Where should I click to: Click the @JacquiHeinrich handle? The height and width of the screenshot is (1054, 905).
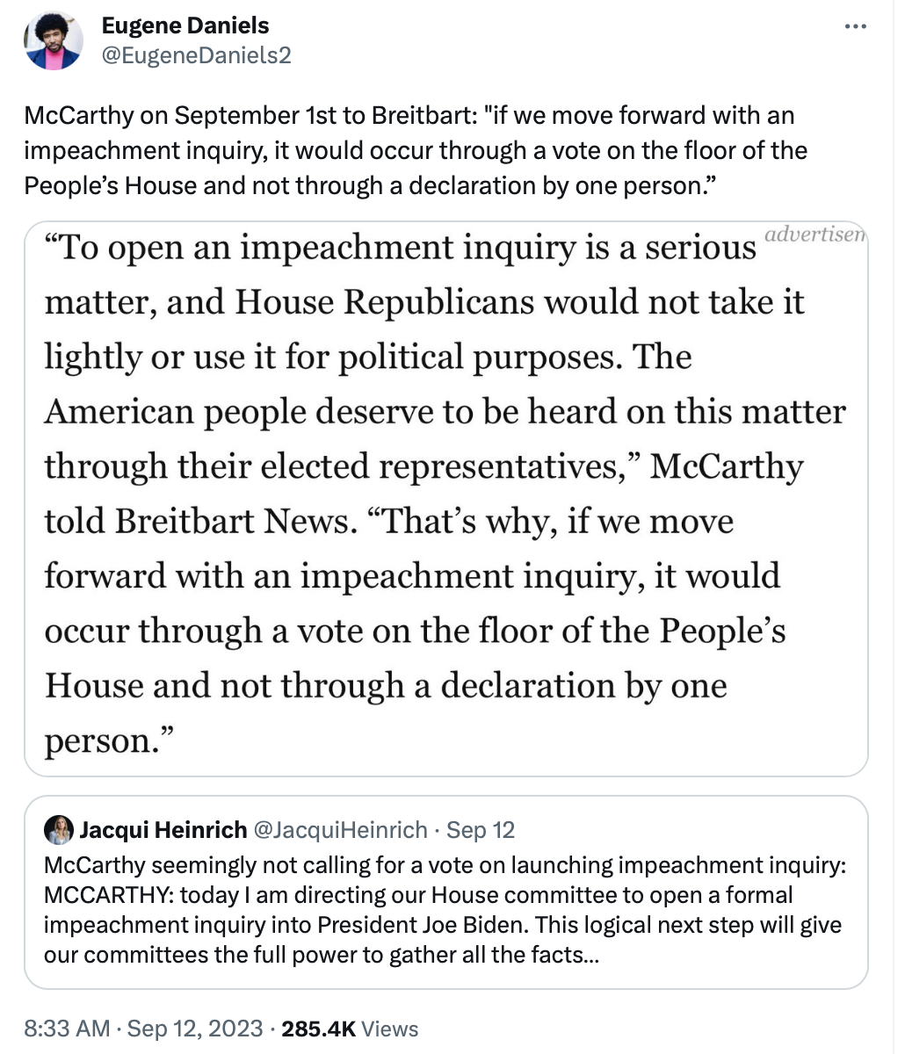(x=341, y=830)
